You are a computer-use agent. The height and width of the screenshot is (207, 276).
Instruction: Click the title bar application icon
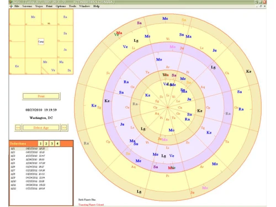tap(10, 2)
